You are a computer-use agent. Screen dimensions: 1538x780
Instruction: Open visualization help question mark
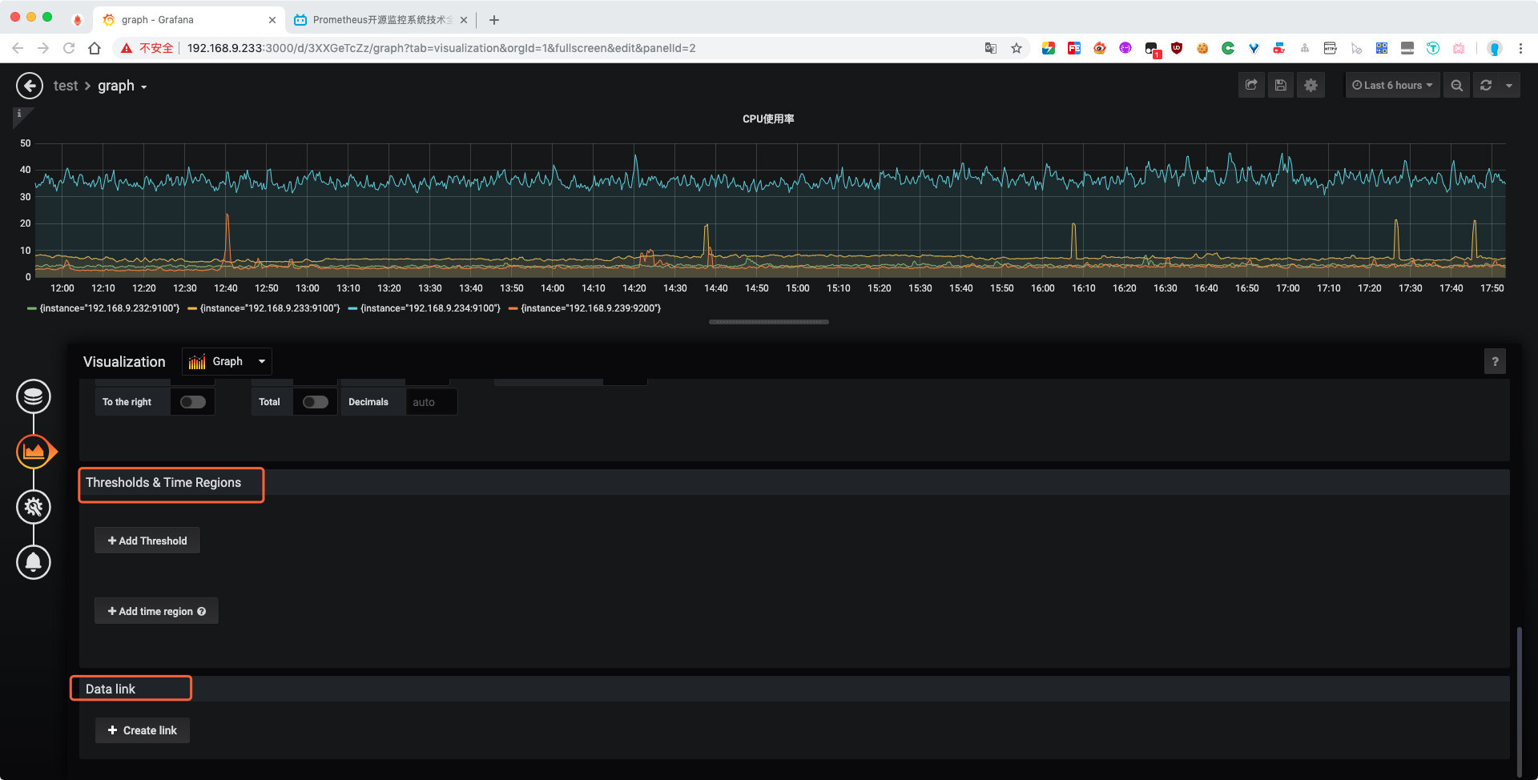pyautogui.click(x=1495, y=361)
